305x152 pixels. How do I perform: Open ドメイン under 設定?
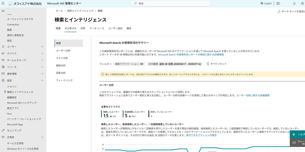[x=12, y=87]
